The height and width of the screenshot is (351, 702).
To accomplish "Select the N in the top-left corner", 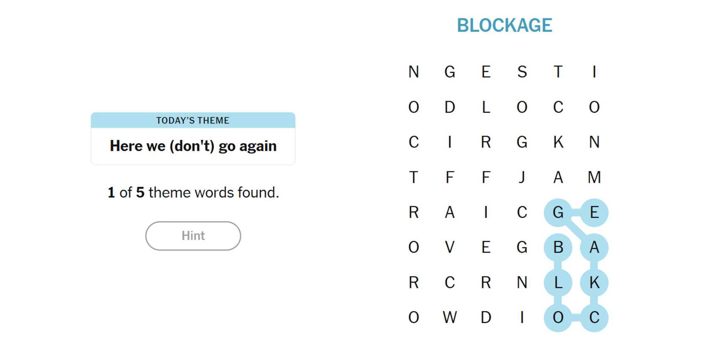I will tap(414, 72).
